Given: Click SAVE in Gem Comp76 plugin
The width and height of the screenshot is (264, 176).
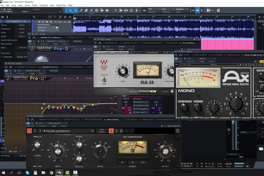Looking at the screenshot, I should coord(102,130).
